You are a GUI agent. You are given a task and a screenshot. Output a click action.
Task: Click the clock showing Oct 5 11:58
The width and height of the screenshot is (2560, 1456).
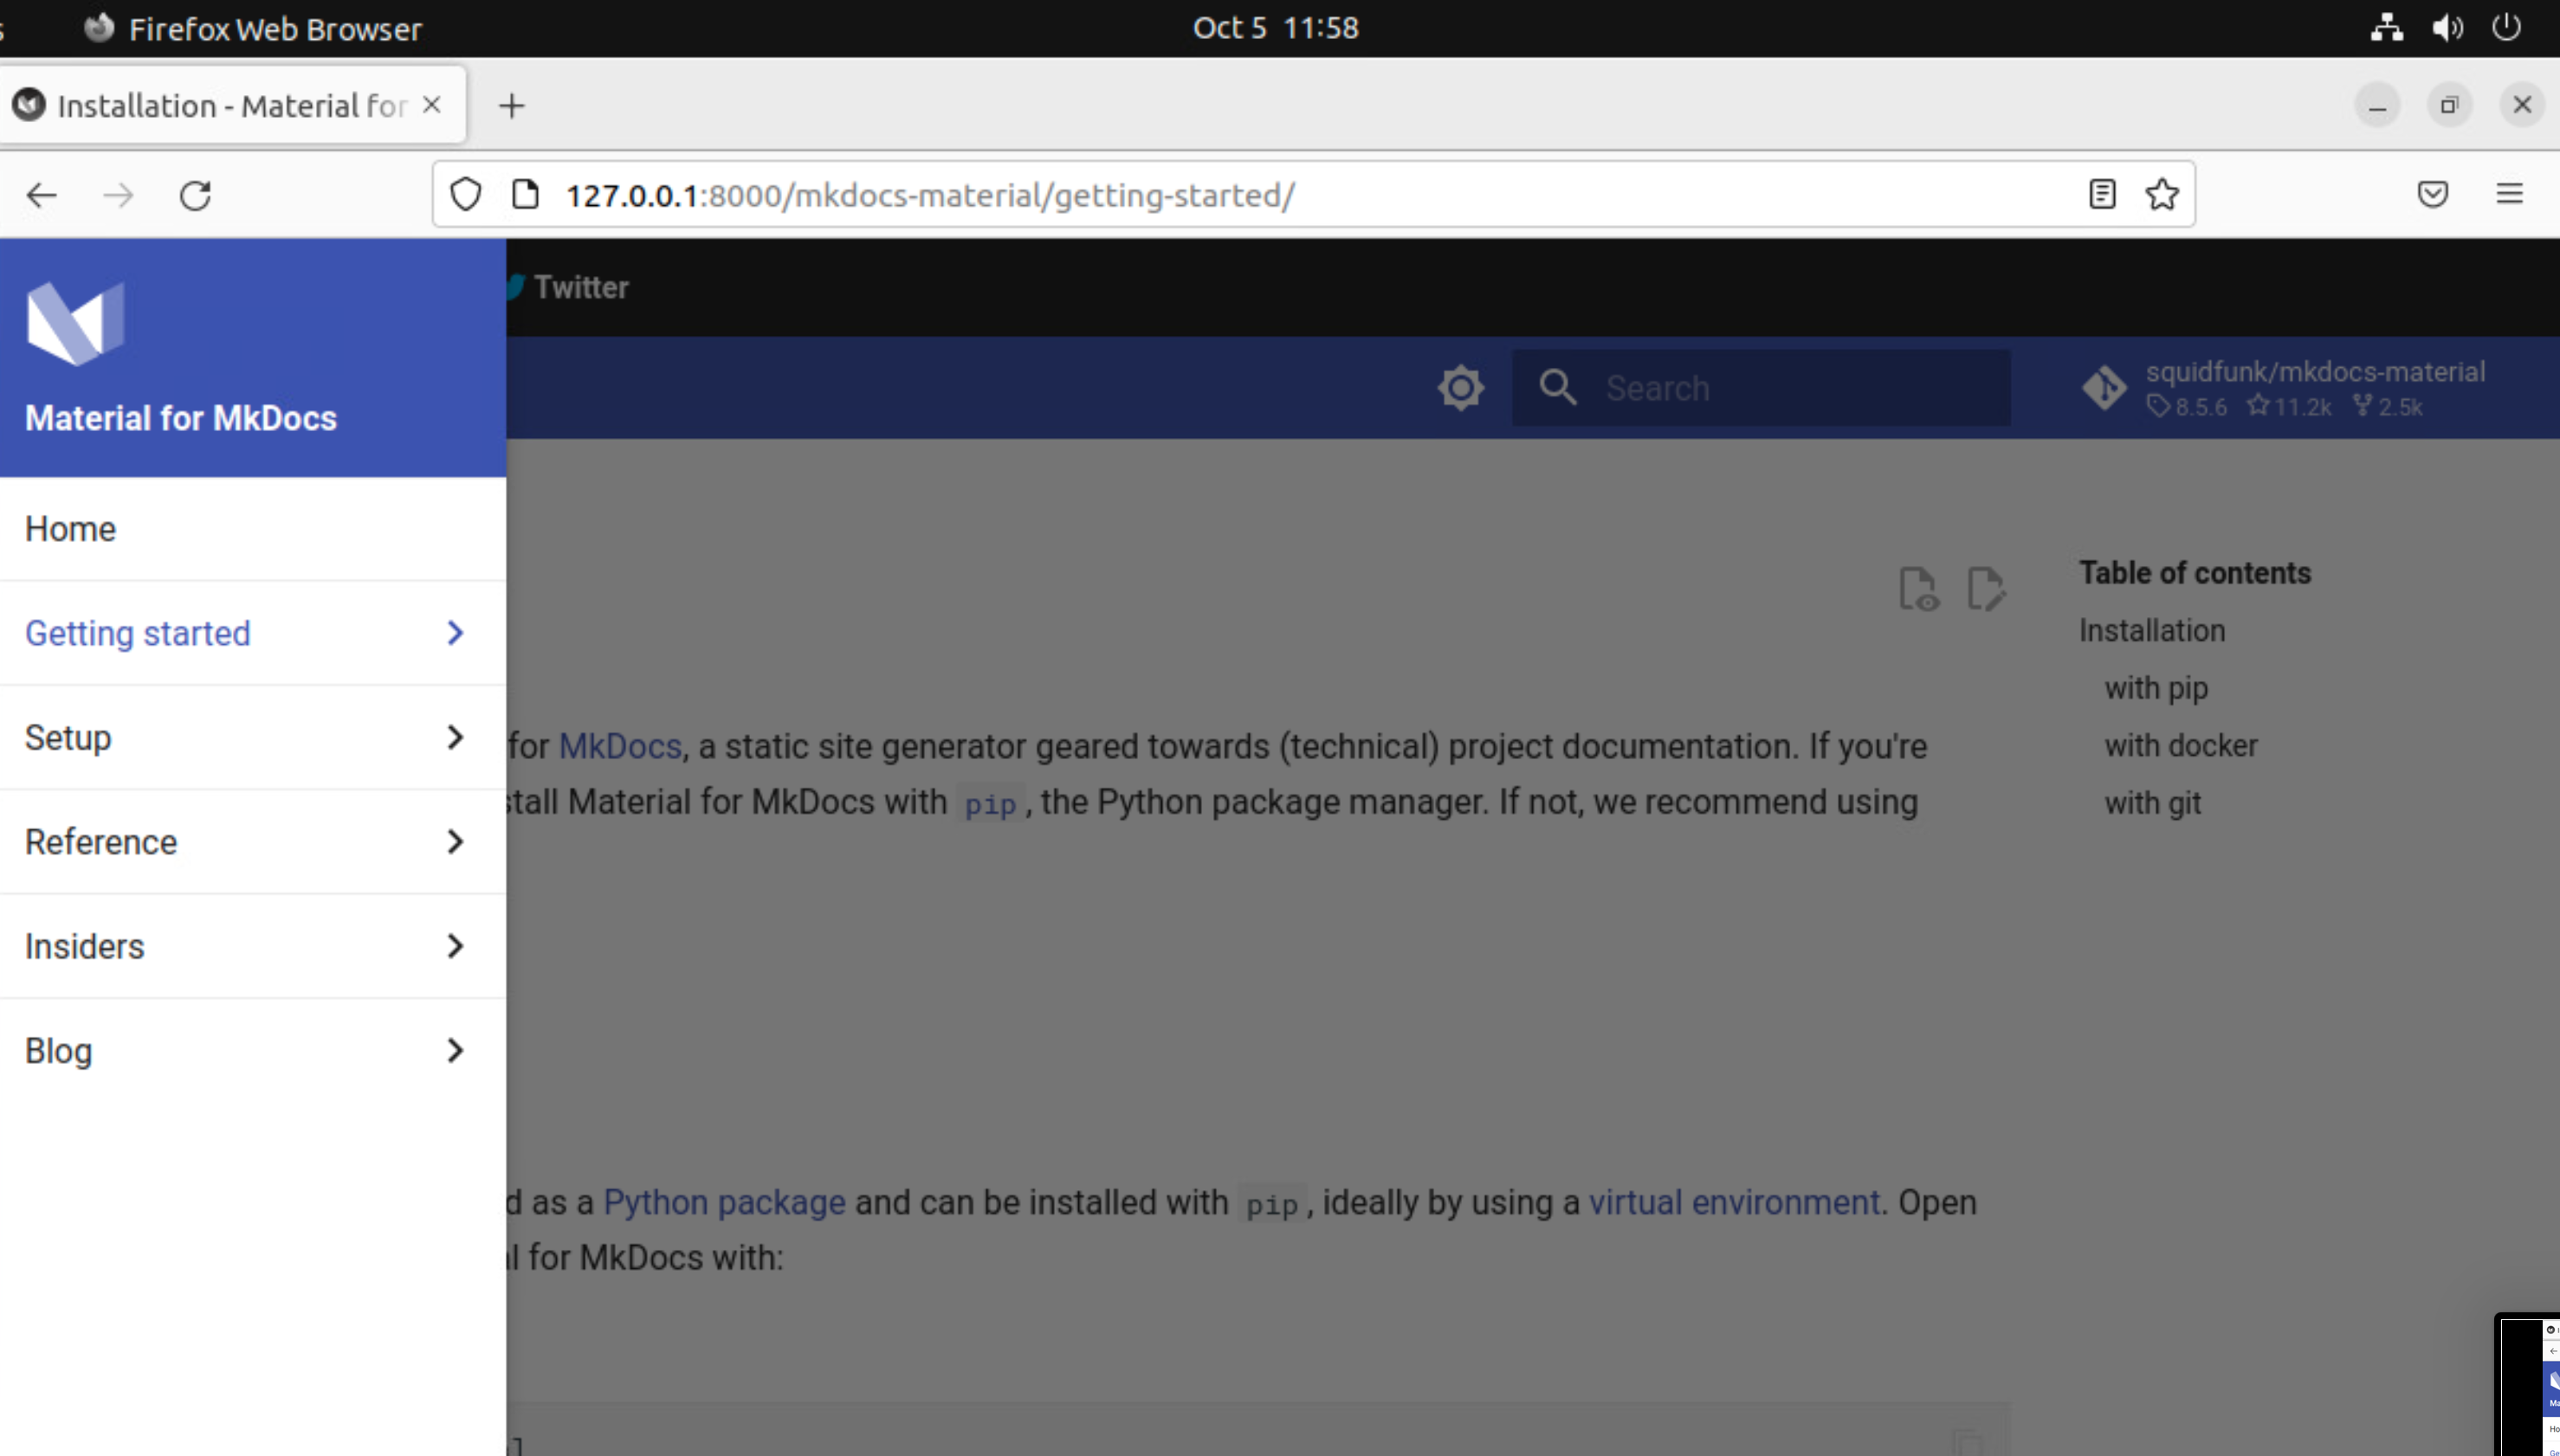click(1276, 28)
